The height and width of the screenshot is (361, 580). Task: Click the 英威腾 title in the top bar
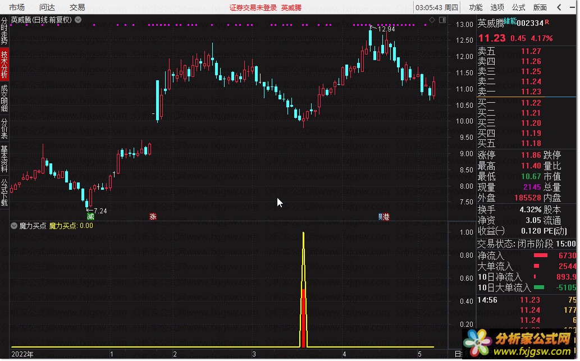(291, 7)
